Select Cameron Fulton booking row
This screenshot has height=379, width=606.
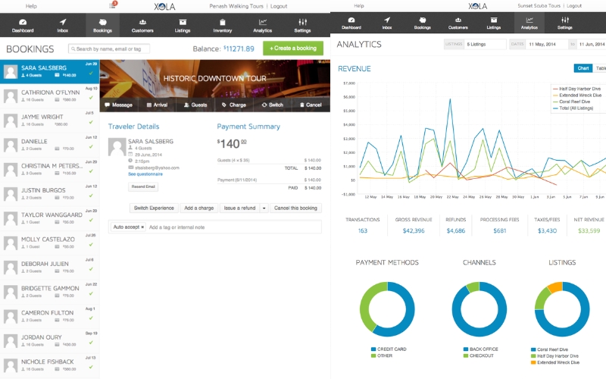(49, 316)
